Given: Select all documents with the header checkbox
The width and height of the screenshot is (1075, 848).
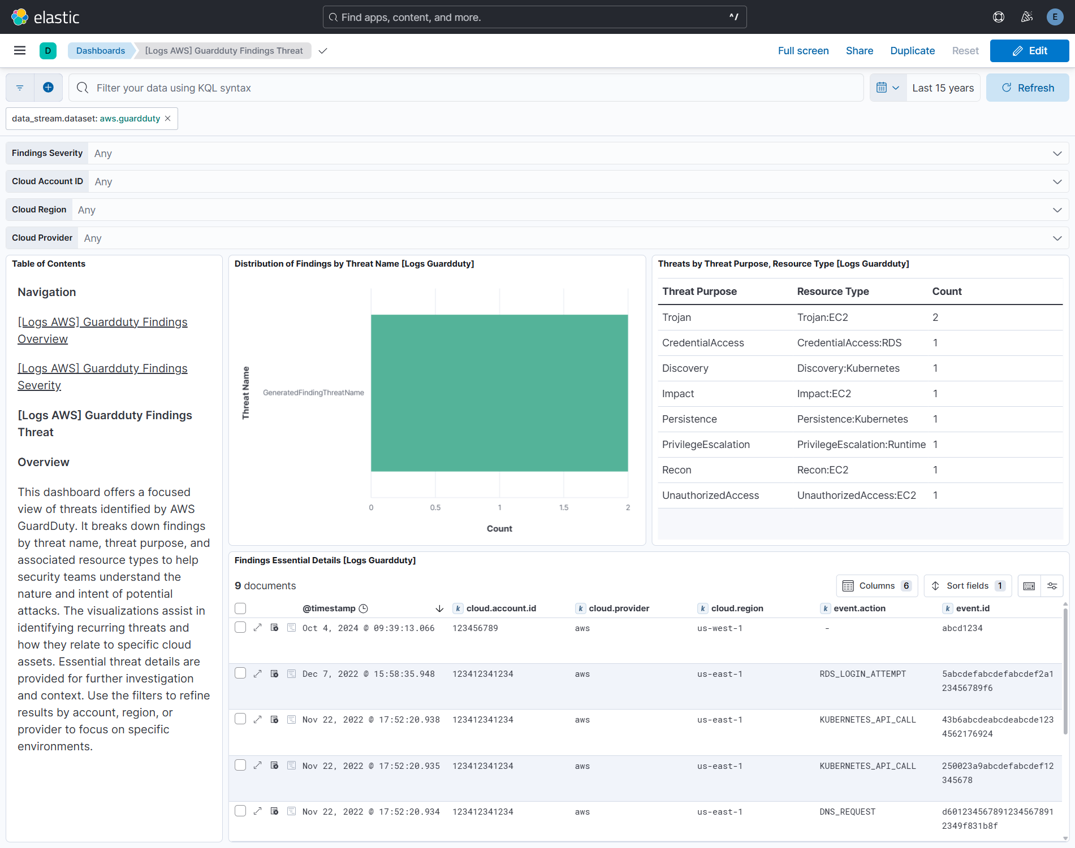Looking at the screenshot, I should tap(240, 608).
